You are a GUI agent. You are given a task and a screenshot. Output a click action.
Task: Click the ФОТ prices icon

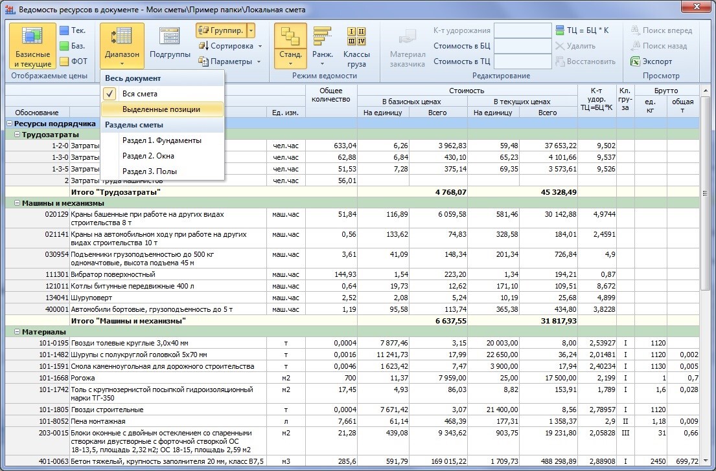(x=65, y=61)
